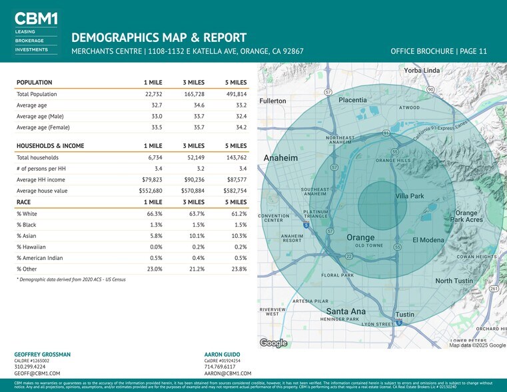507x392 pixels.
Task: Click the Route 91 highway shield
Action: tap(386, 133)
